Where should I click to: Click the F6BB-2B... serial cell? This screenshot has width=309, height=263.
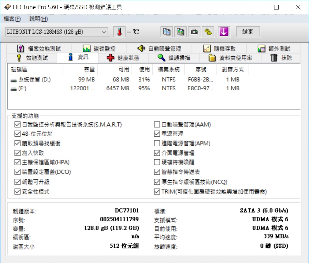coord(201,80)
